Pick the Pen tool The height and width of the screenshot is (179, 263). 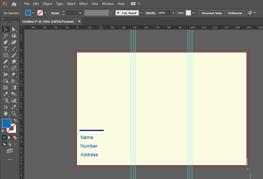[5, 42]
